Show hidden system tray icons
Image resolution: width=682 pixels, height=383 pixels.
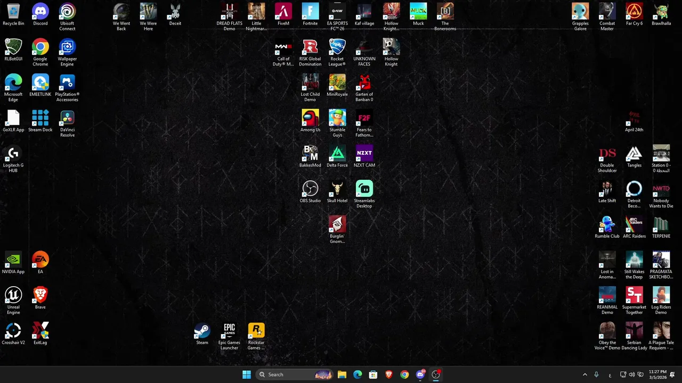click(584, 374)
